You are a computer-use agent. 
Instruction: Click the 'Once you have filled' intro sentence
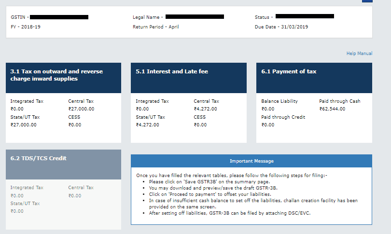232,176
